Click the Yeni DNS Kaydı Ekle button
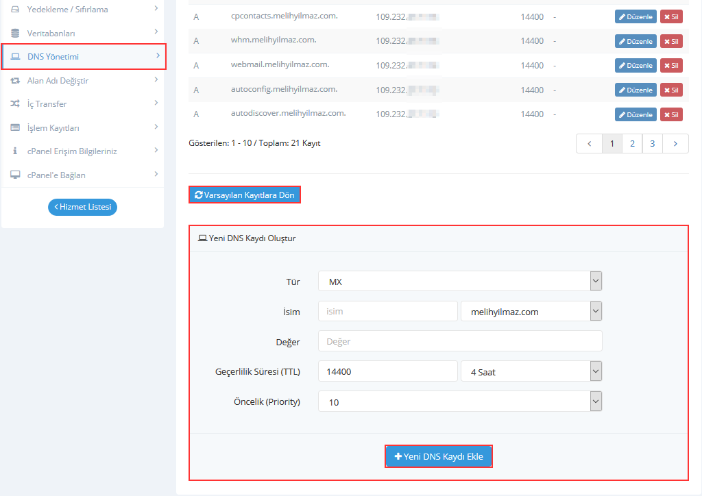The width and height of the screenshot is (702, 496). tap(439, 457)
